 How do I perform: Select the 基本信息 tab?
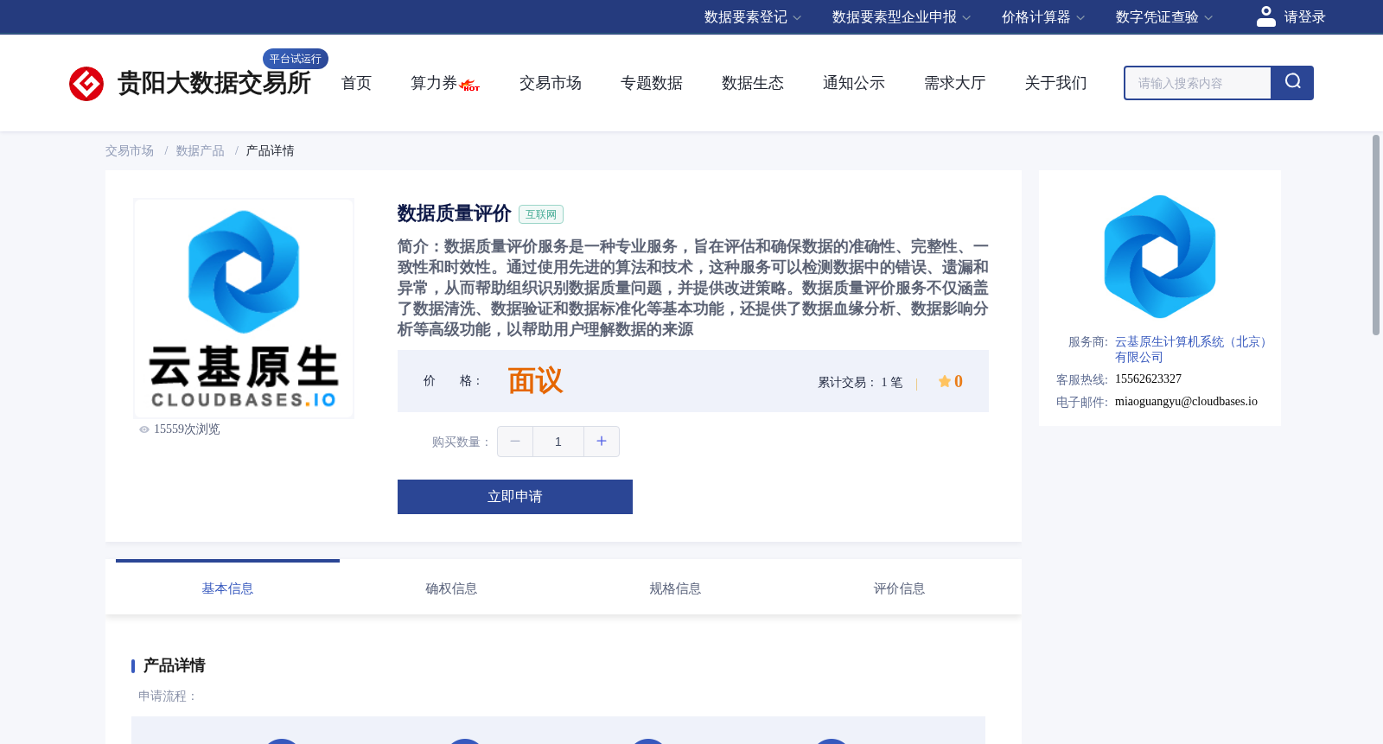(227, 588)
